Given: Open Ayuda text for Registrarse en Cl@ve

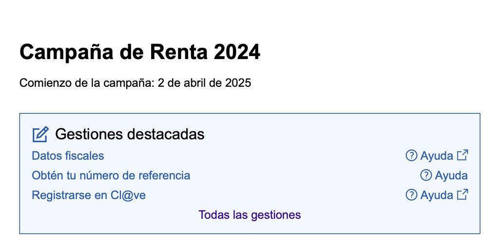Looking at the screenshot, I should coord(437,196).
